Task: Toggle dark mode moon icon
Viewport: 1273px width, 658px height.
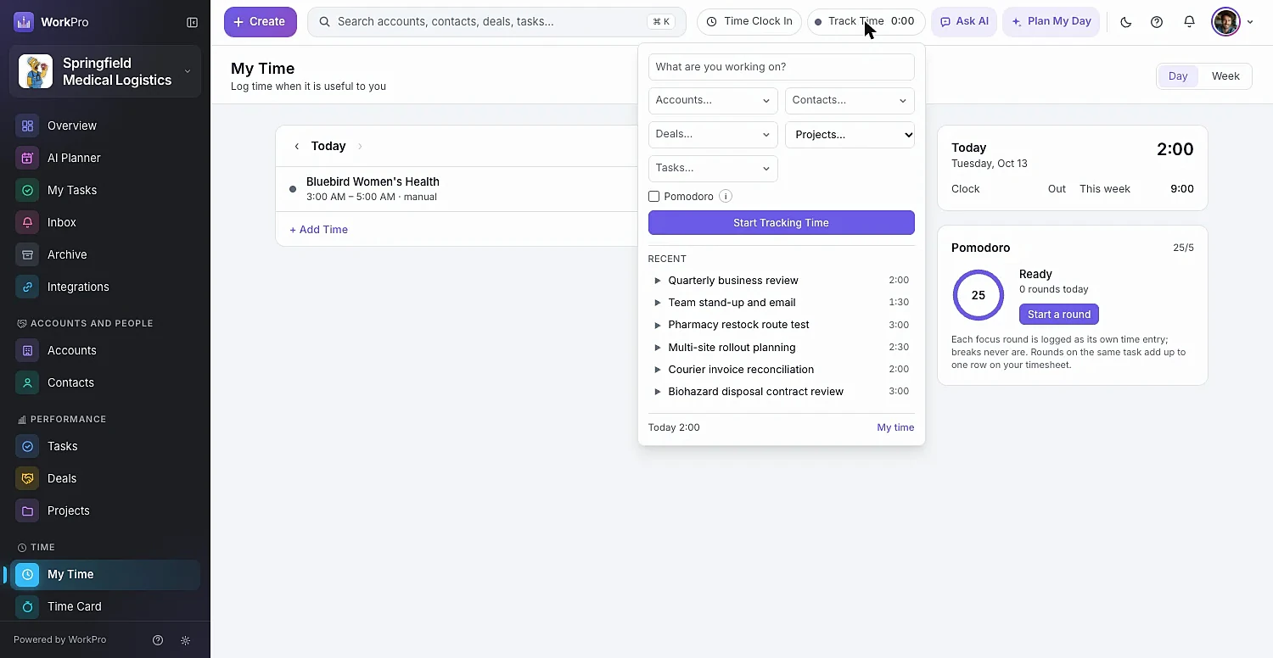Action: (1126, 22)
